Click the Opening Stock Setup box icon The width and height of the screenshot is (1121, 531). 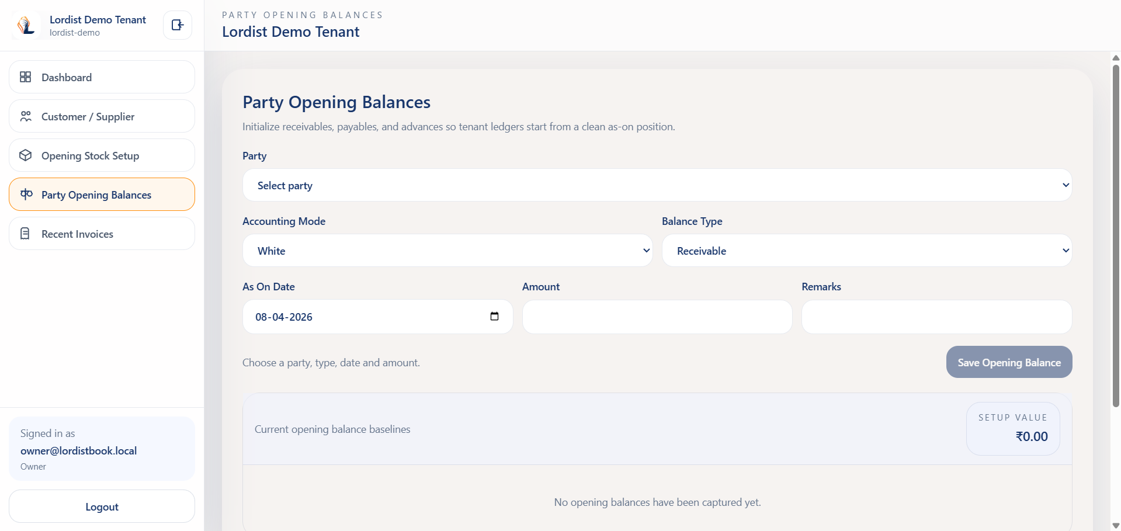coord(26,155)
